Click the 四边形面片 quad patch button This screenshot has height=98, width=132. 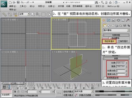(x=109, y=41)
